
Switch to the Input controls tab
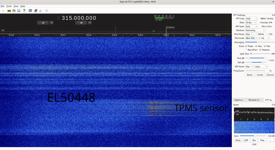coord(239,100)
